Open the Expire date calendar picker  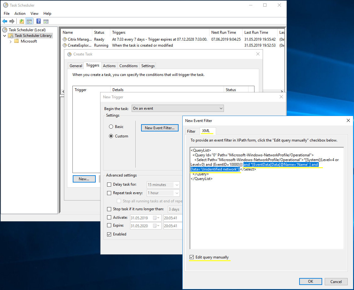point(157,226)
